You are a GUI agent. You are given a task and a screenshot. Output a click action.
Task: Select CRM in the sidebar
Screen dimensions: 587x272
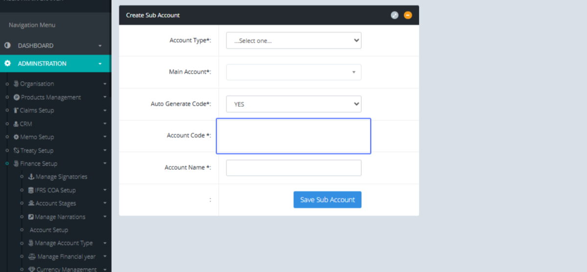(x=25, y=124)
